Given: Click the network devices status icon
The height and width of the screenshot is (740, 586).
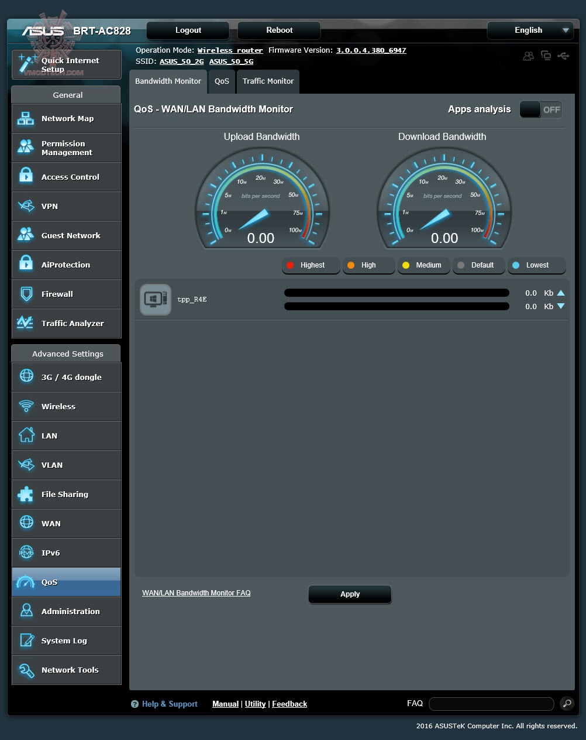Looking at the screenshot, I should point(546,56).
